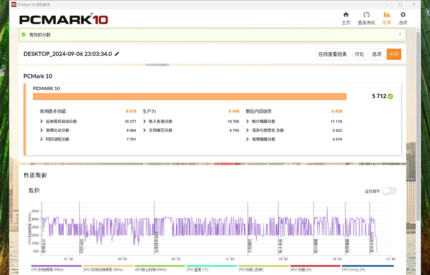Expand 网页浏览分数 row
The height and width of the screenshot is (275, 430).
(x=42, y=139)
